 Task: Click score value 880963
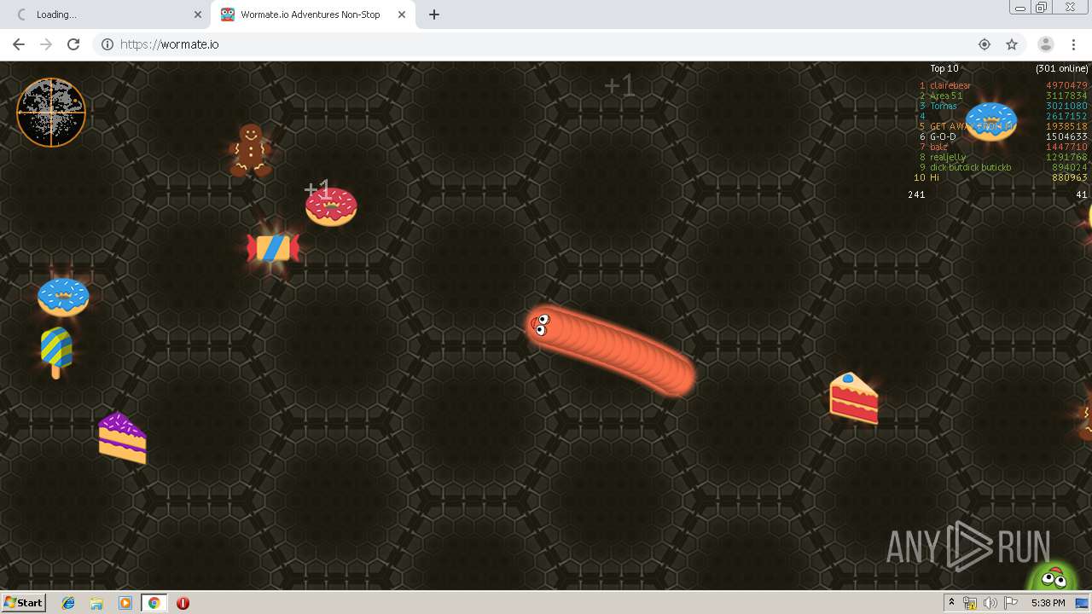(1070, 177)
